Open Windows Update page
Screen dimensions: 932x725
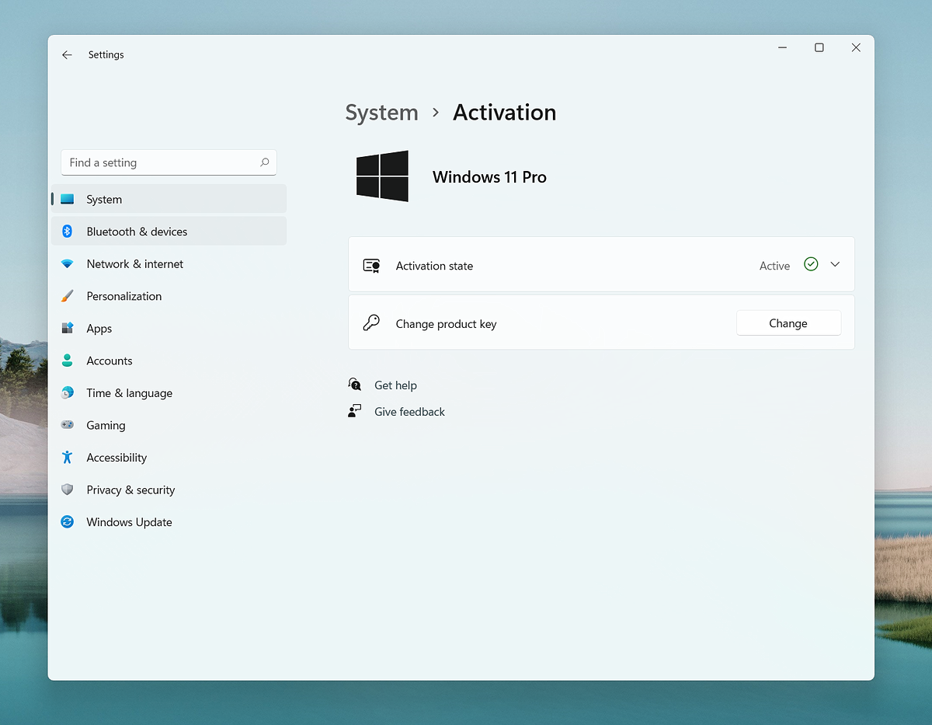[169, 522]
